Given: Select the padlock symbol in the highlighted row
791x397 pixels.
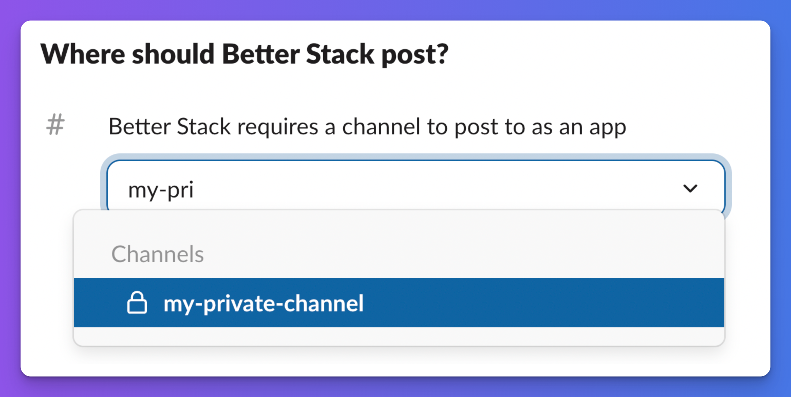Looking at the screenshot, I should pyautogui.click(x=137, y=303).
